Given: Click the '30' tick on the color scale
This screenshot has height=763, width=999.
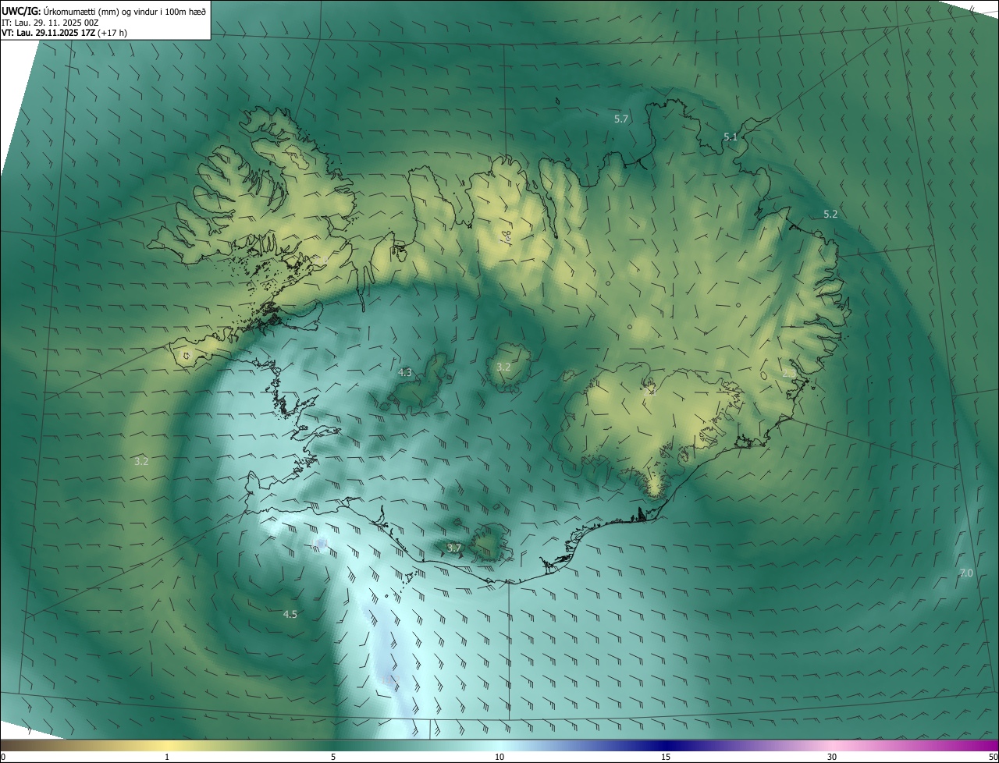Looking at the screenshot, I should click(x=832, y=758).
